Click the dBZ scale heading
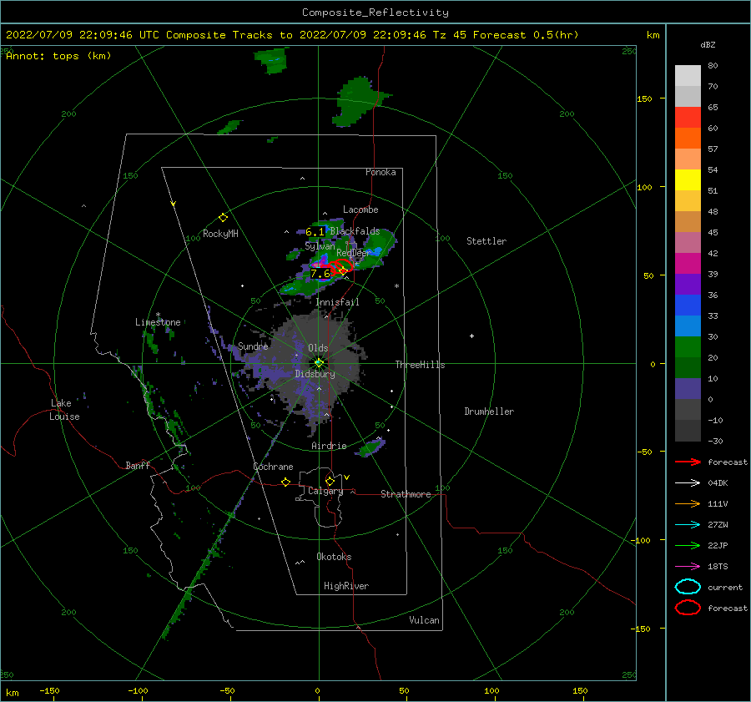 click(708, 44)
